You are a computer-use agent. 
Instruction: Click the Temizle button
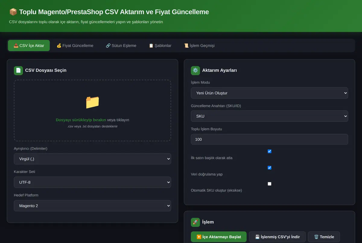[324, 237]
